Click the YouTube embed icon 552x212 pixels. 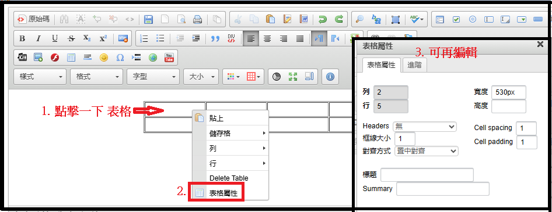(169, 58)
